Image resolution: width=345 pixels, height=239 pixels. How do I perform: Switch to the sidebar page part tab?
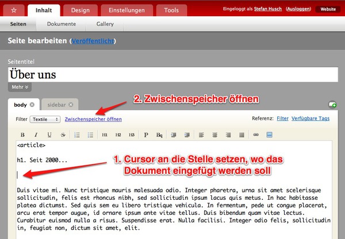[x=60, y=104]
